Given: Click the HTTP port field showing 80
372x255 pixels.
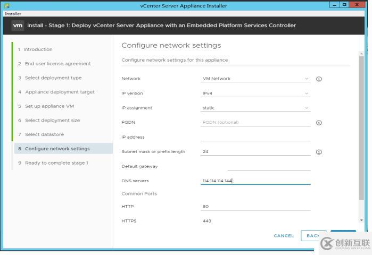Looking at the screenshot, I should [255, 207].
